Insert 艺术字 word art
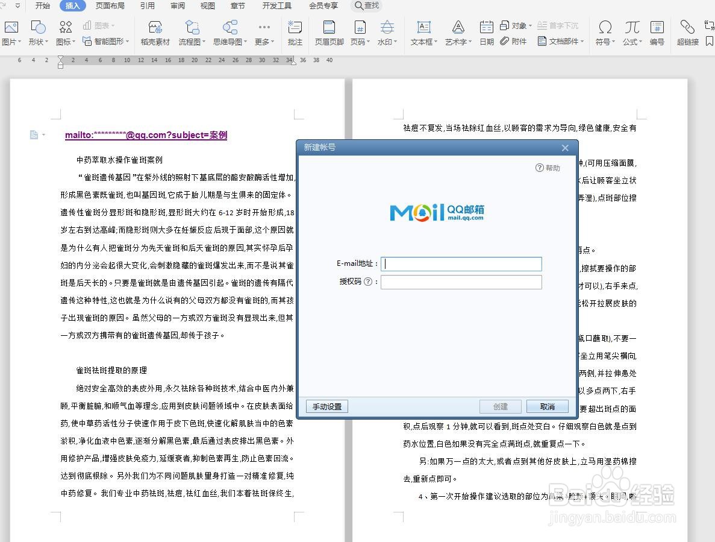The width and height of the screenshot is (715, 542). (x=458, y=27)
